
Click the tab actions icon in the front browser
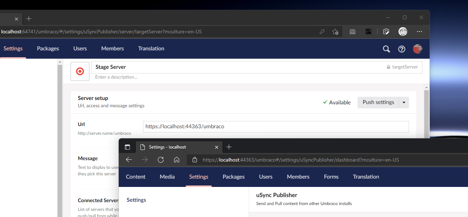pos(127,147)
